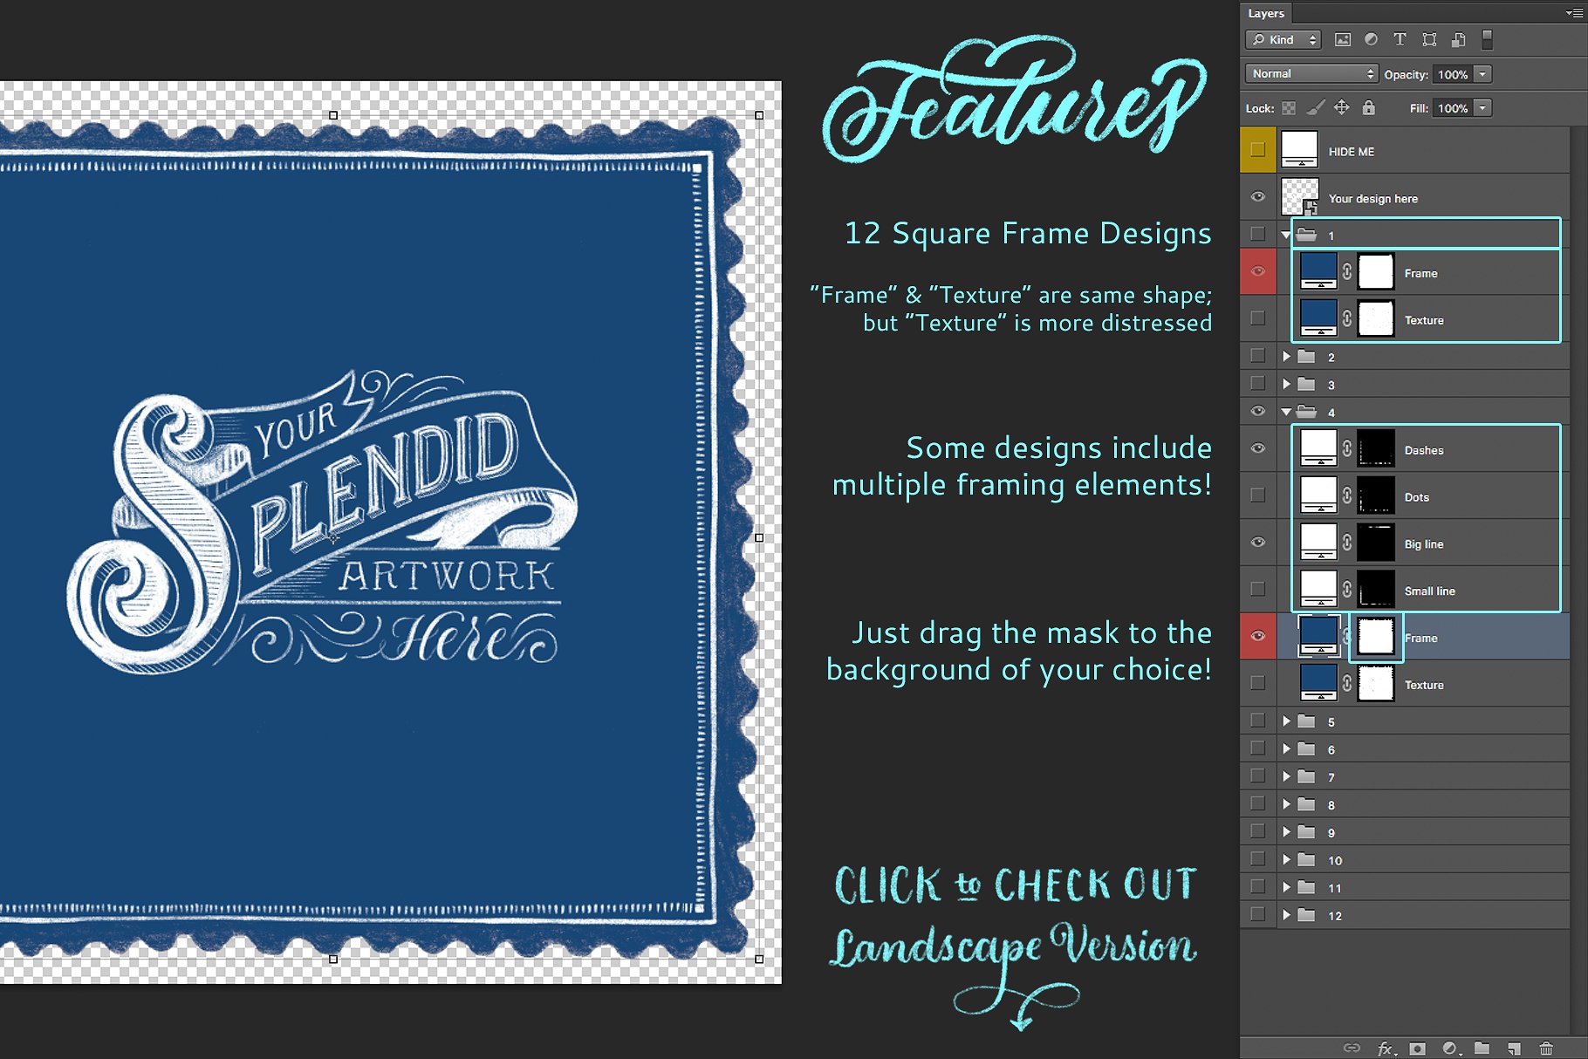The height and width of the screenshot is (1059, 1588).
Task: Collapse layer group 4
Action: click(x=1286, y=412)
